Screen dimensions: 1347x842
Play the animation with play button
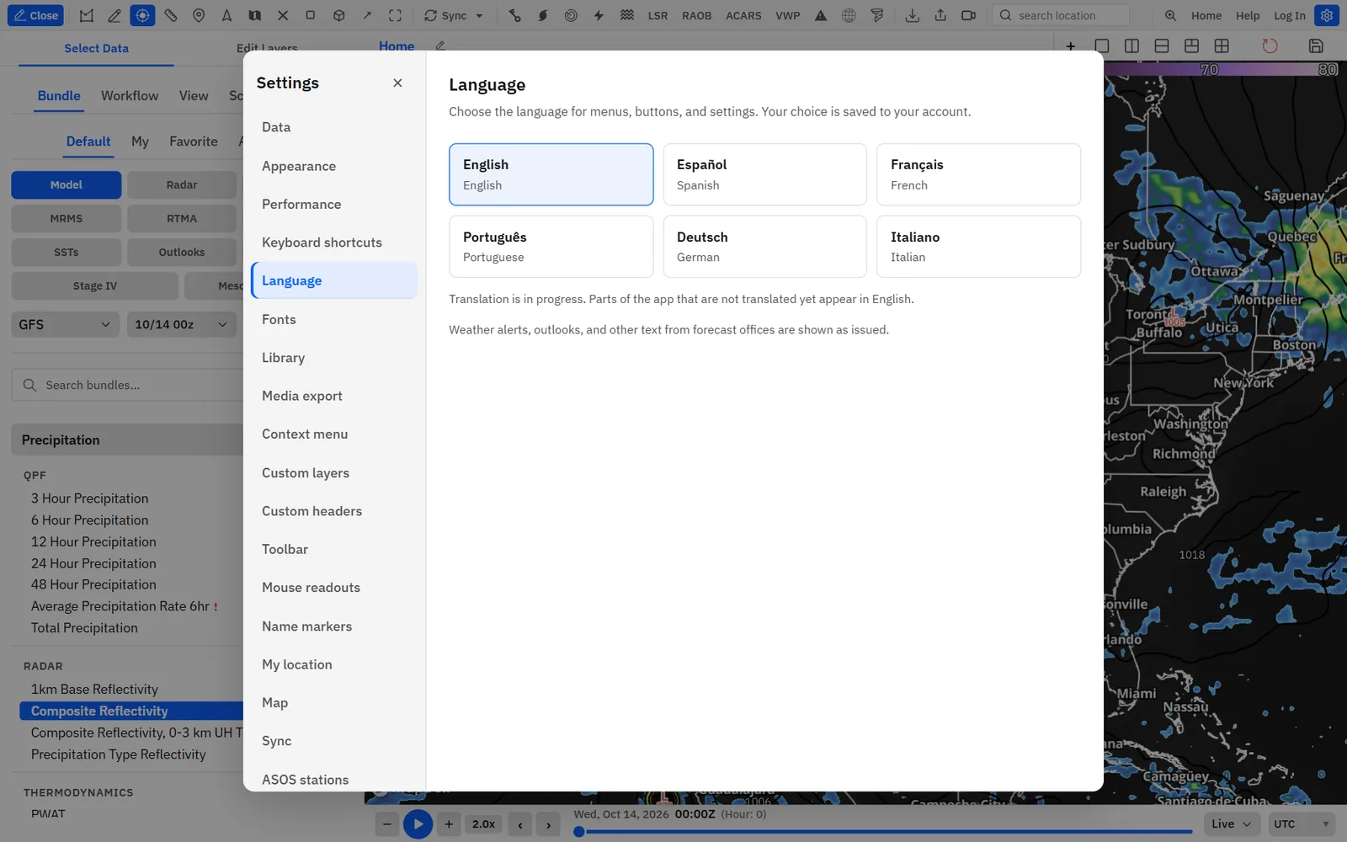pos(418,824)
